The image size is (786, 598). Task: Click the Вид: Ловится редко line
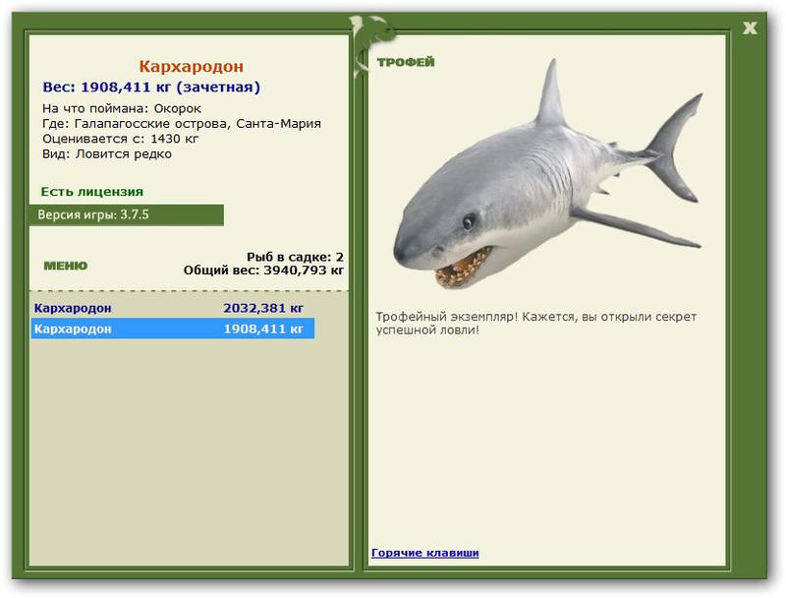coord(107,154)
